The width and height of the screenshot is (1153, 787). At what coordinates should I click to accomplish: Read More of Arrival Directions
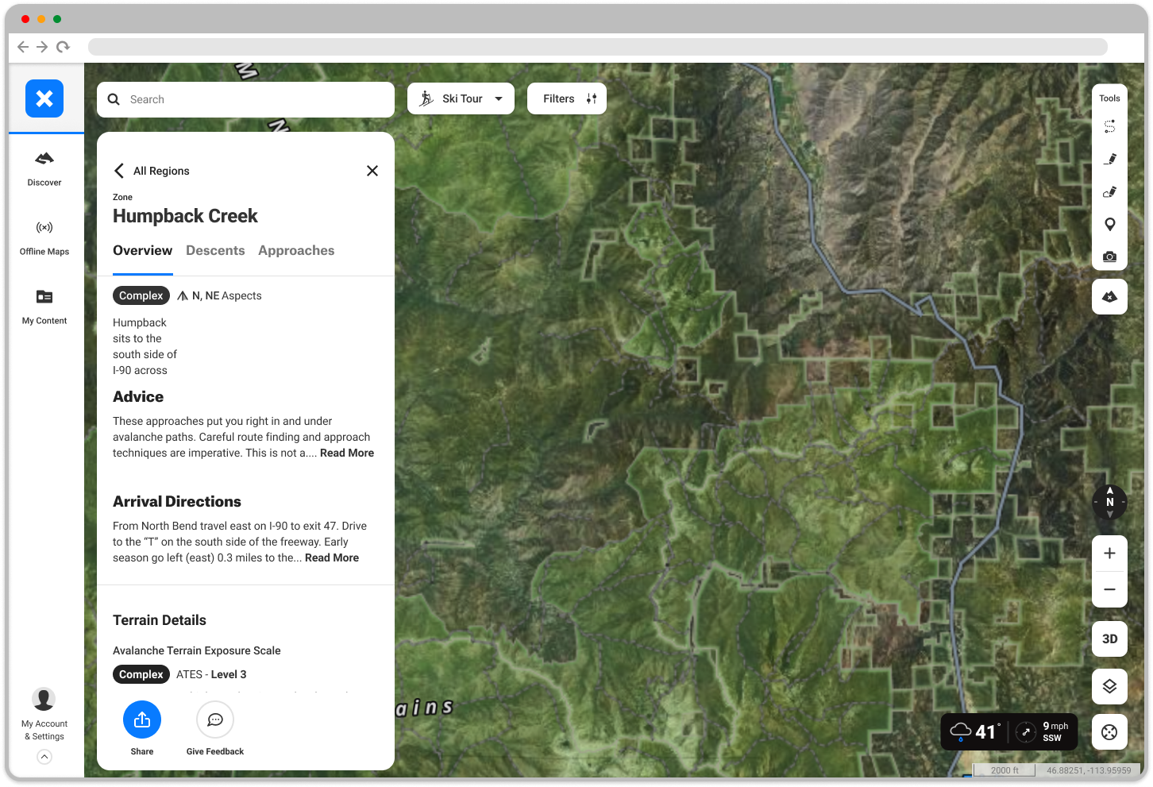click(x=332, y=557)
